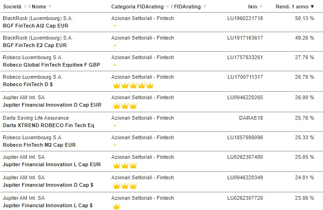Open Robeco FinTech M2 Cap EUR fund
This screenshot has height=210, width=323.
pos(39,145)
